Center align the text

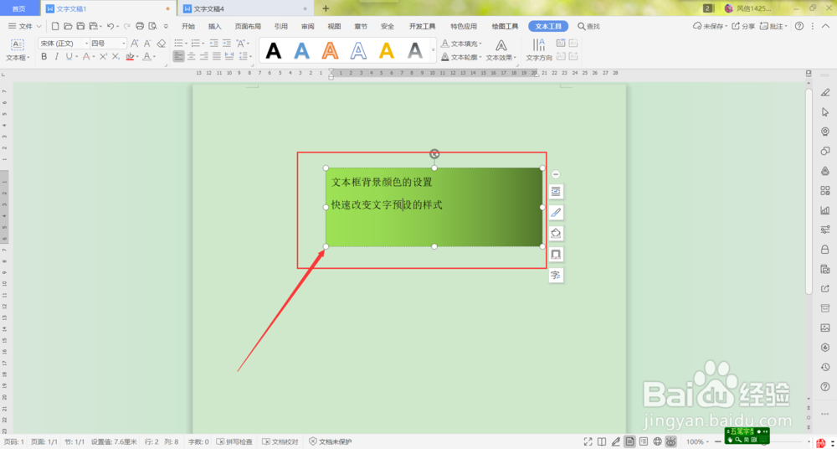click(x=191, y=56)
